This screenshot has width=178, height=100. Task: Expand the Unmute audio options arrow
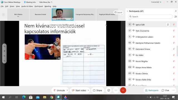point(67,90)
